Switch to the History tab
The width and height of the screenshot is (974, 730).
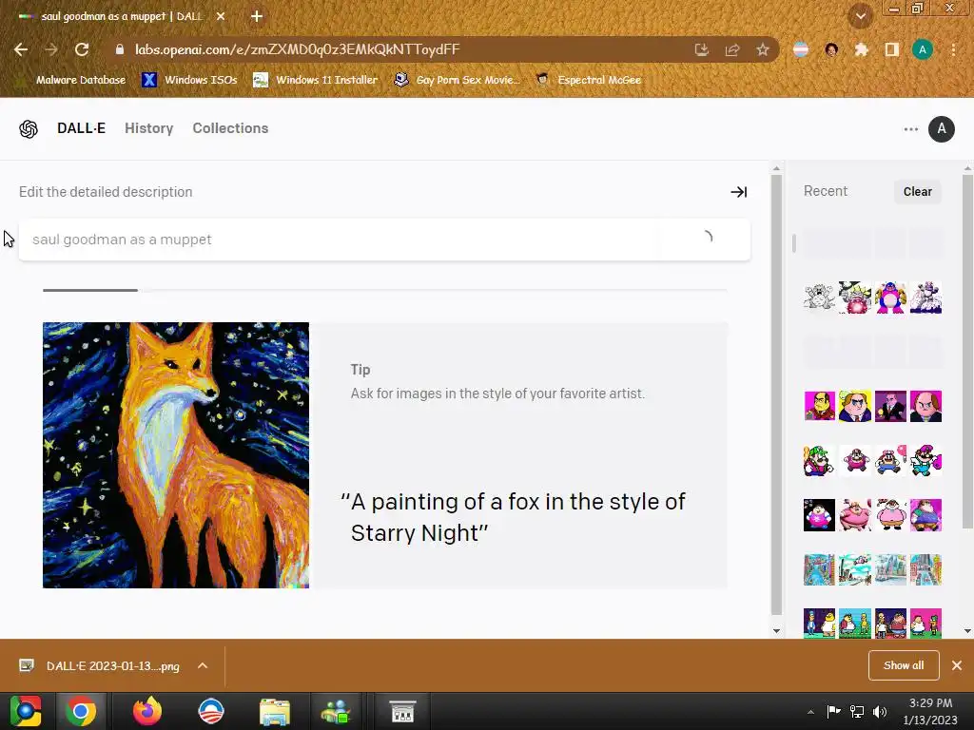pos(149,128)
